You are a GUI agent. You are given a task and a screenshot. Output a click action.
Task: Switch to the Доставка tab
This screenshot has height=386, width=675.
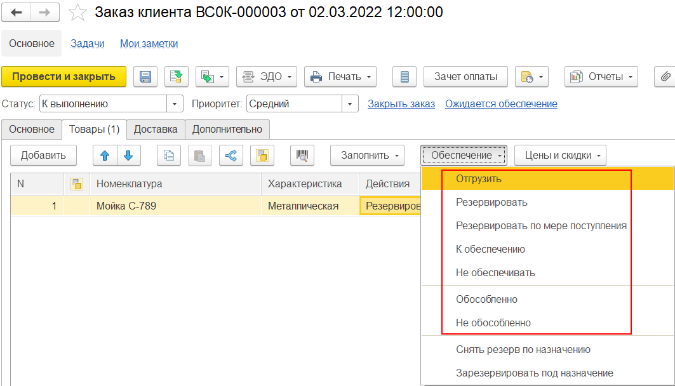pyautogui.click(x=156, y=129)
